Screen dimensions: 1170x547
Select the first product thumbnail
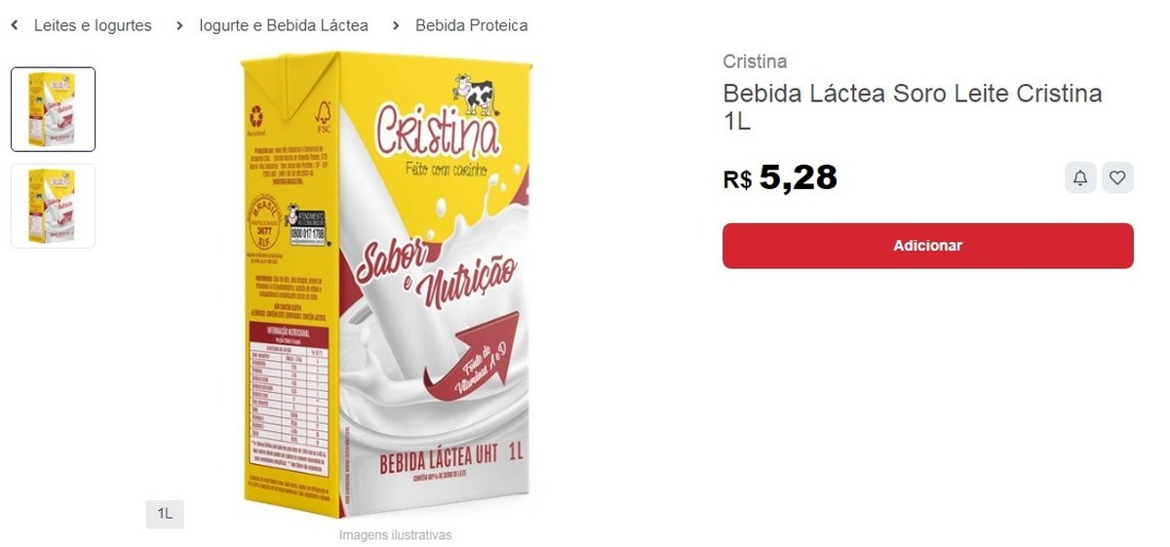coord(53,109)
